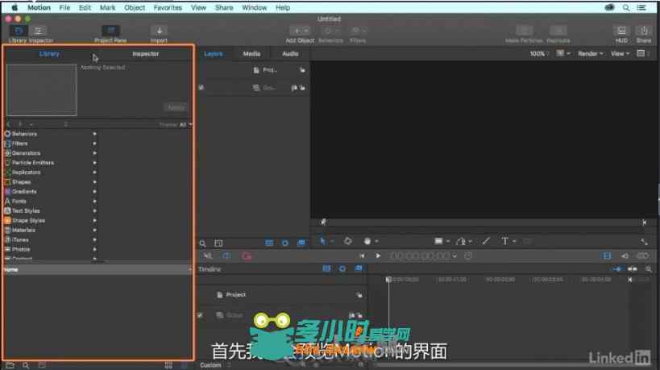Open the Notification Center icon
The width and height of the screenshot is (660, 370).
click(641, 7)
